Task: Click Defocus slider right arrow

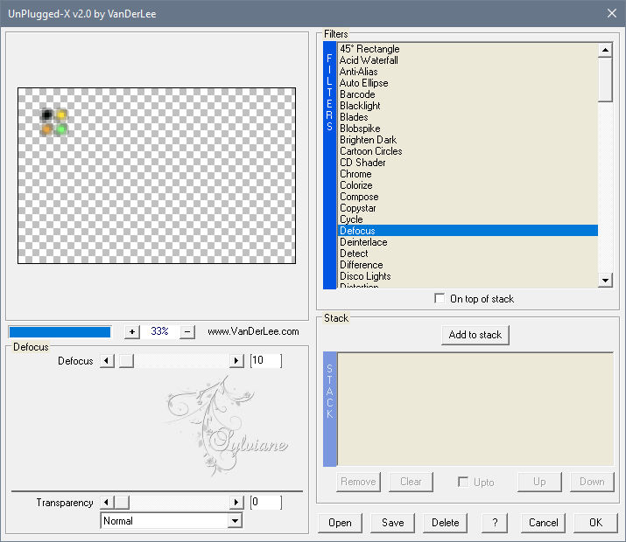Action: pos(236,361)
